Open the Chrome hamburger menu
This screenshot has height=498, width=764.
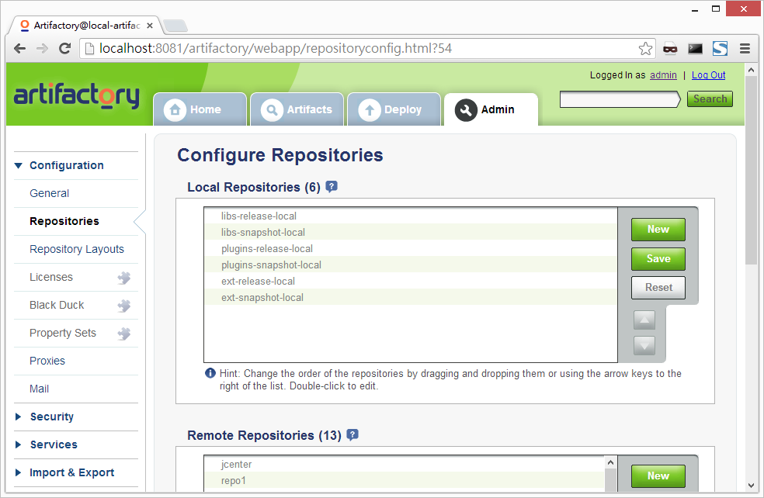coord(745,49)
